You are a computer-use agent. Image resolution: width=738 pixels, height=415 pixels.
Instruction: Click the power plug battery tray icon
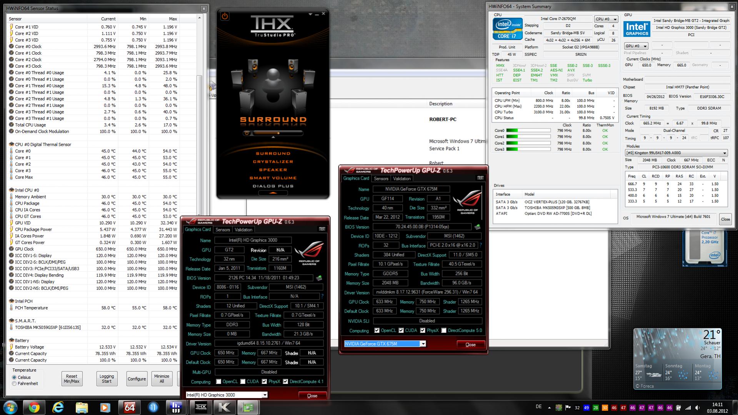coord(679,408)
